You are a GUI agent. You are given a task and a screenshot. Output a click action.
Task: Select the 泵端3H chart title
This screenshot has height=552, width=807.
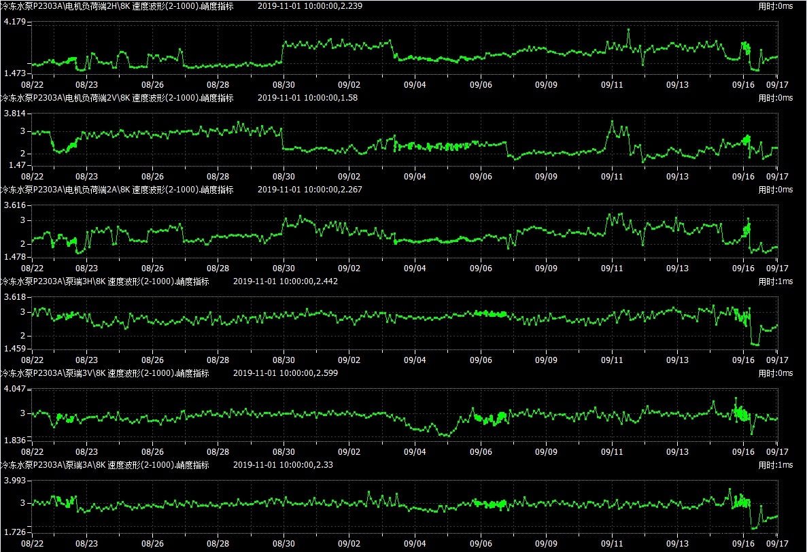(x=104, y=281)
